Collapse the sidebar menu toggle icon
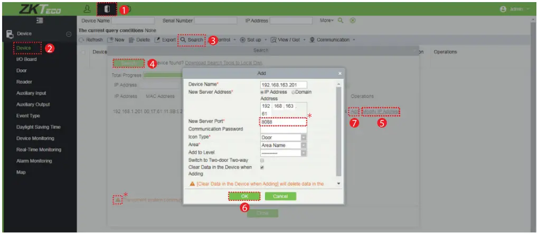The image size is (538, 234). tap(40, 21)
